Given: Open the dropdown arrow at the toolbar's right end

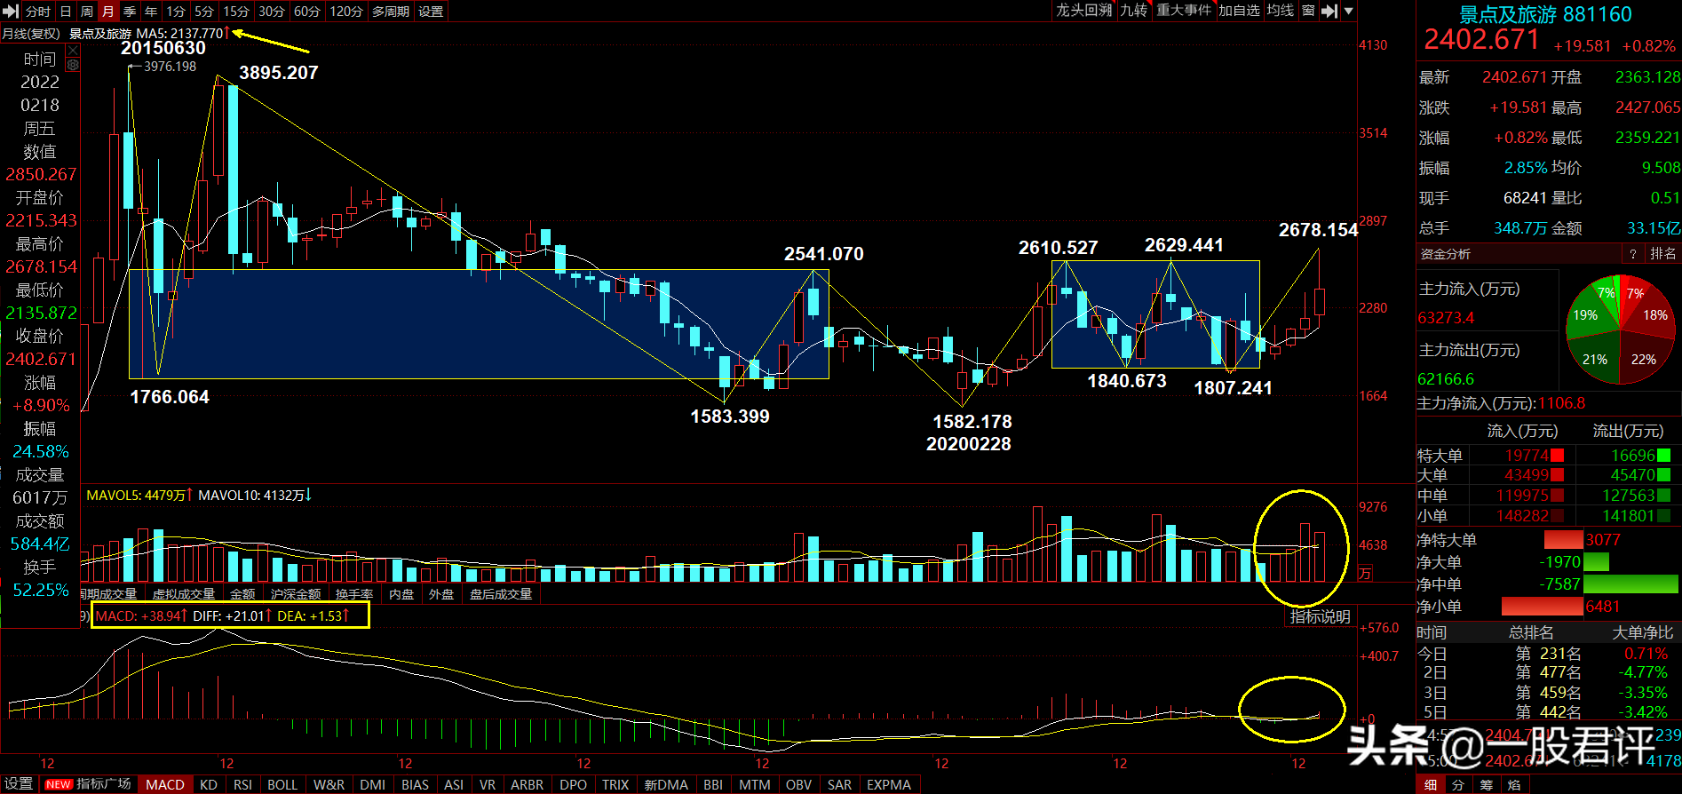Looking at the screenshot, I should click(1348, 11).
